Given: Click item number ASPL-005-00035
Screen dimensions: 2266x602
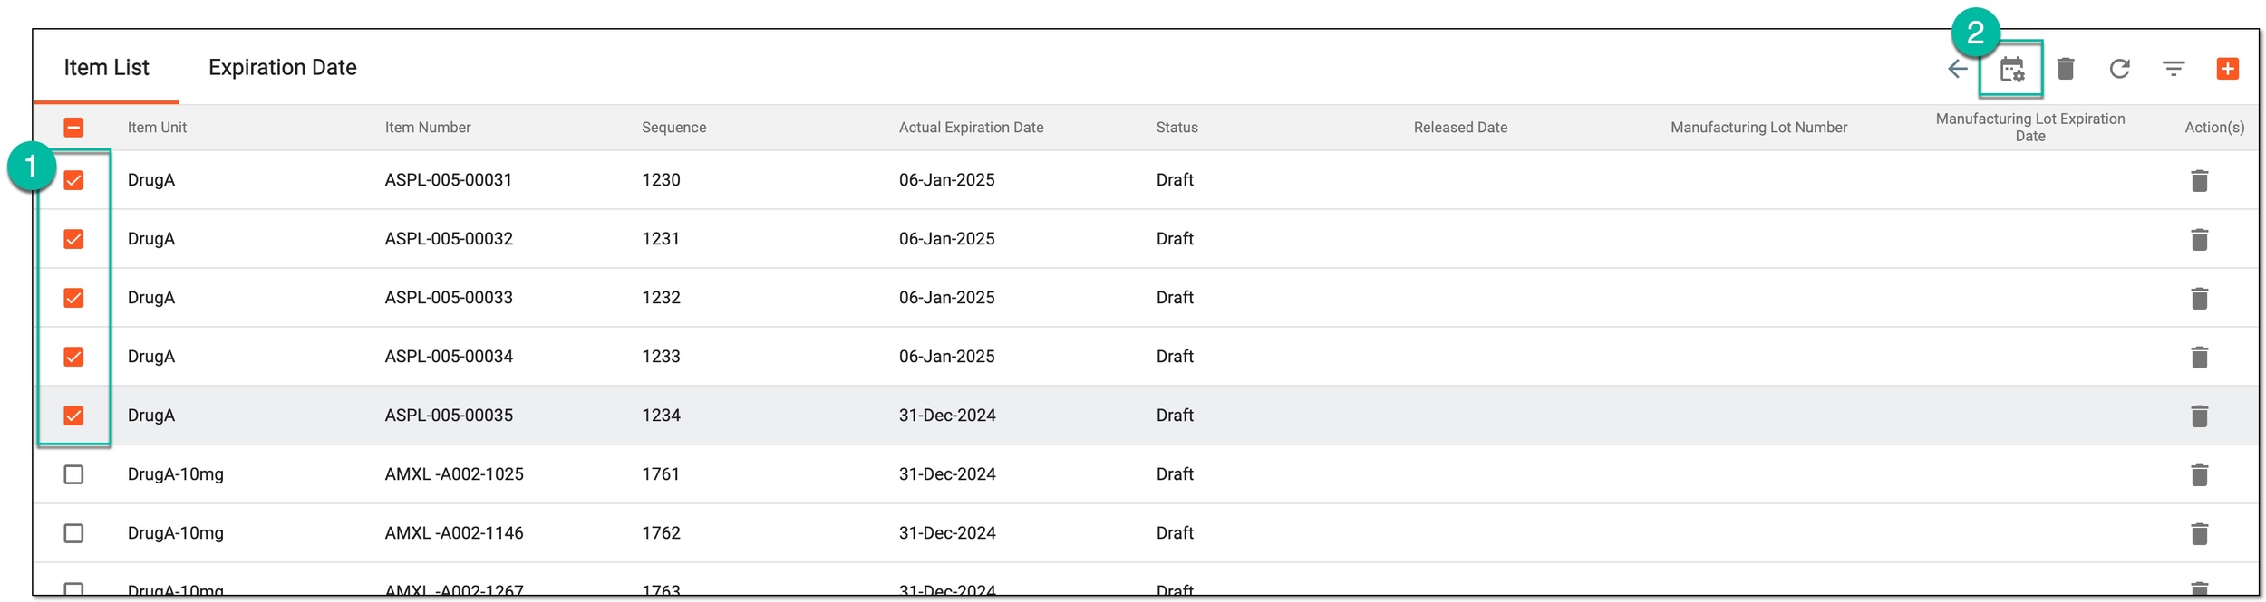Looking at the screenshot, I should (x=448, y=416).
